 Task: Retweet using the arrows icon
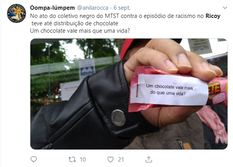coord(72,160)
